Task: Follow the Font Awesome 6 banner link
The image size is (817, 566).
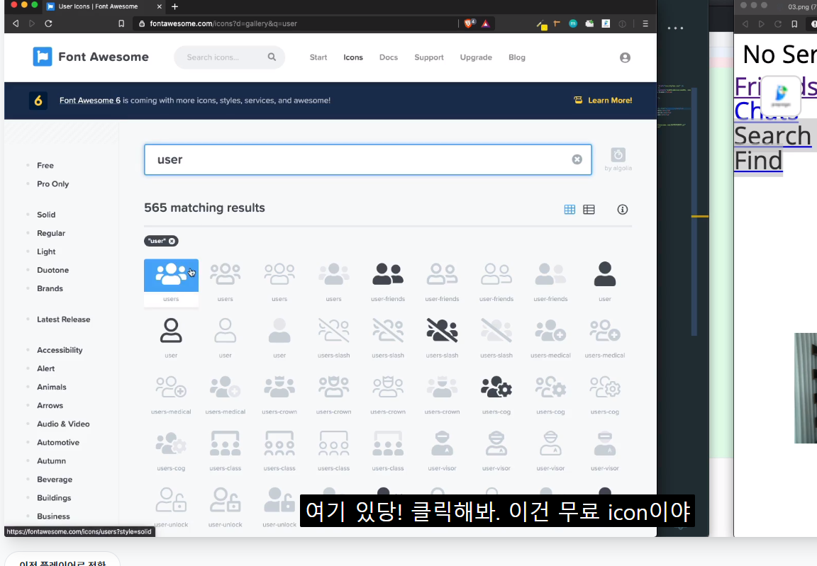Action: 89,101
